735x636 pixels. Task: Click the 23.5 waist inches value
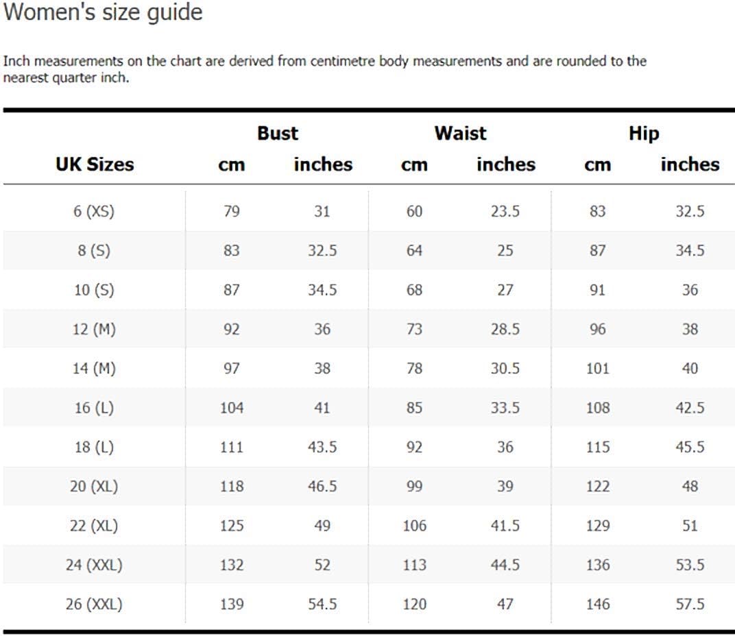[505, 212]
